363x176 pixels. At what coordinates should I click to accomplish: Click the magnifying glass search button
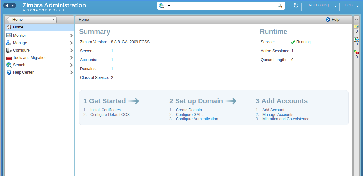[x=280, y=6]
